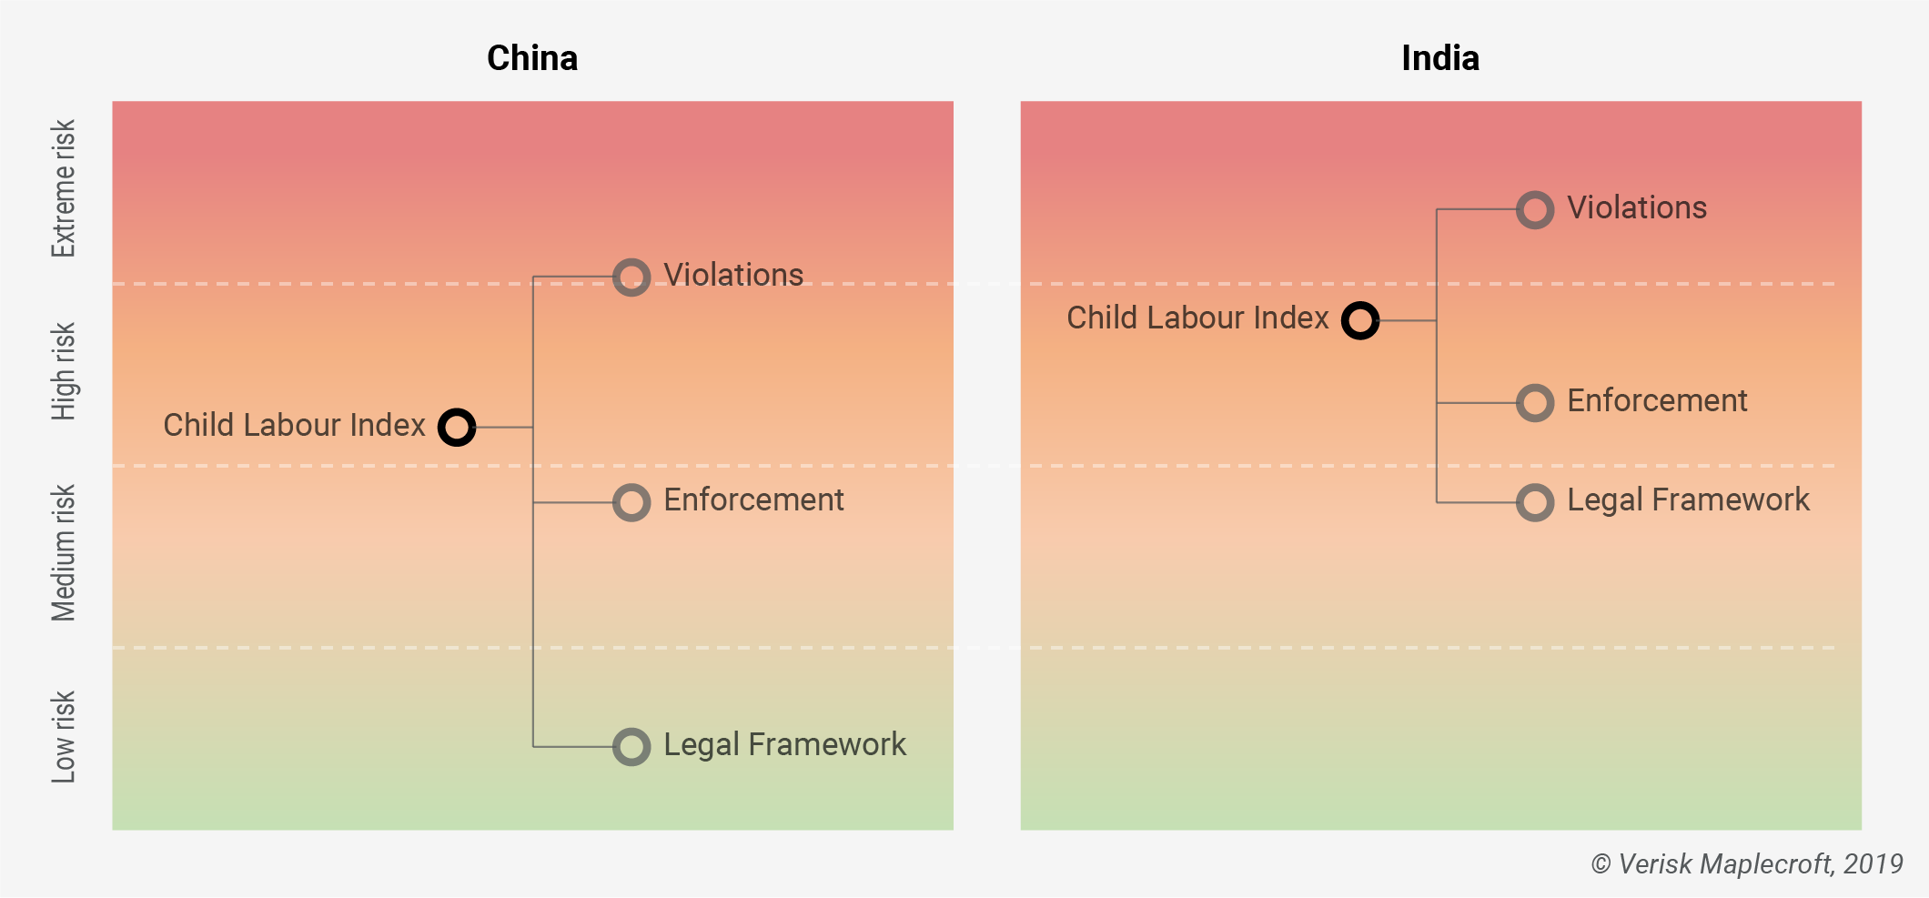
Task: Click the China chart title
Action: (x=532, y=58)
